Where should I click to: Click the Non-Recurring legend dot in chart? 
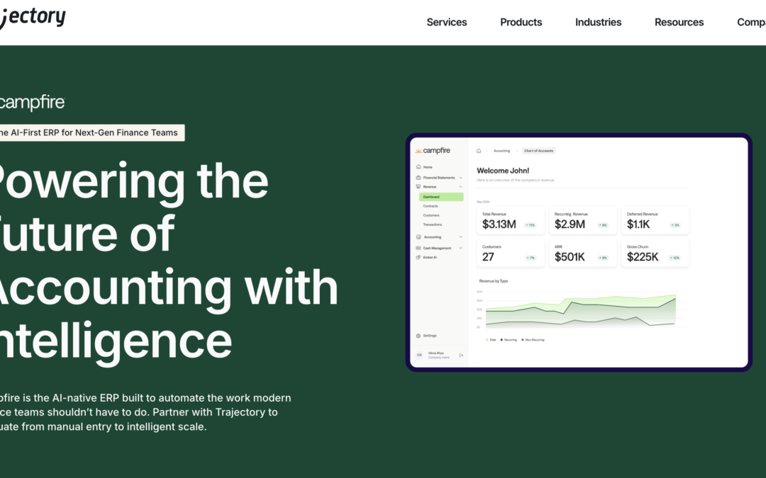click(522, 340)
